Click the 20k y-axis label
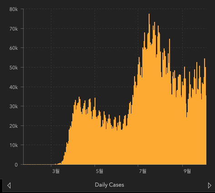Image resolution: width=215 pixels, height=193 pixels. click(14, 126)
